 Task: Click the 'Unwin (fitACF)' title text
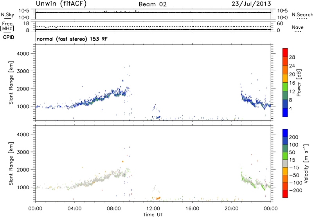[x=61, y=4]
